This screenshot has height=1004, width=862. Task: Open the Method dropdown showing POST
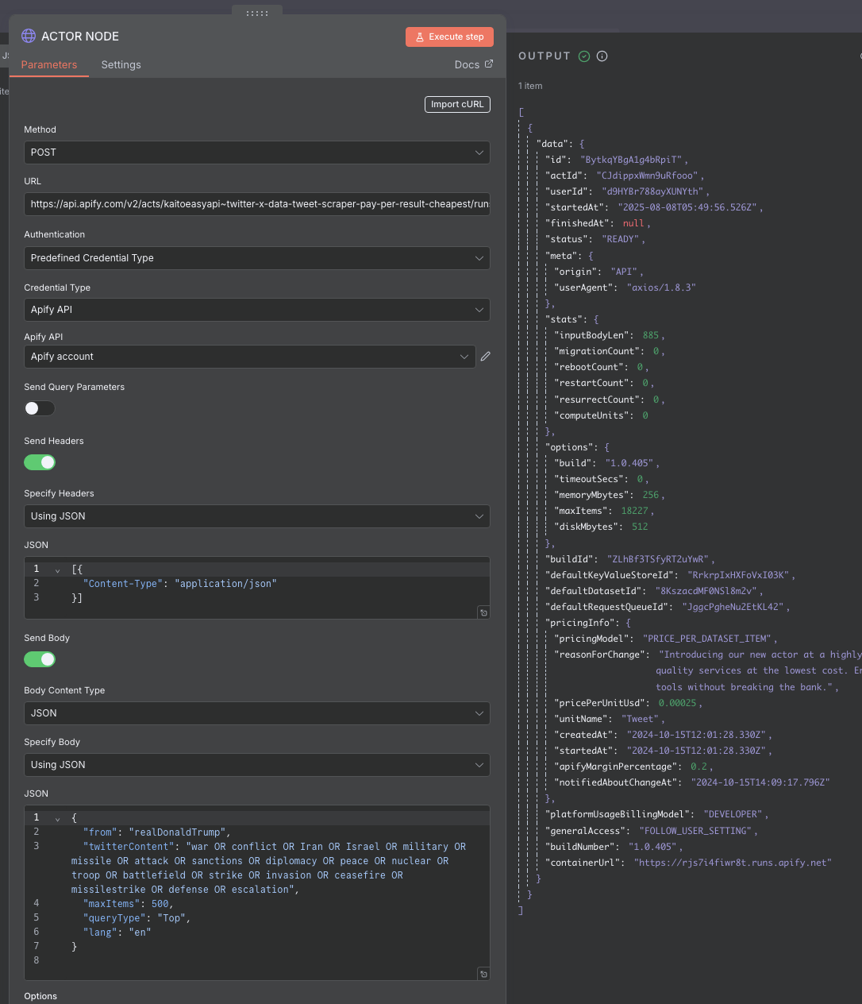point(256,153)
